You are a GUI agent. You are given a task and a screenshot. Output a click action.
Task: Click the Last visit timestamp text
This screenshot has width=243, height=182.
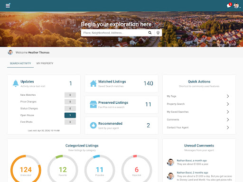point(44,130)
